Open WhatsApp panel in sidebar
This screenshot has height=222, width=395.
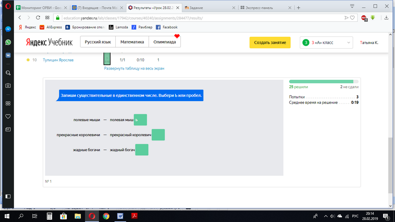8,42
